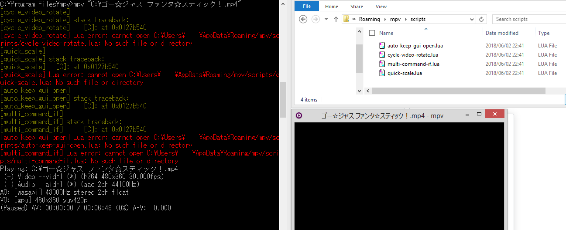Expand the address bar history dropdown
This screenshot has width=566, height=230.
point(472,19)
